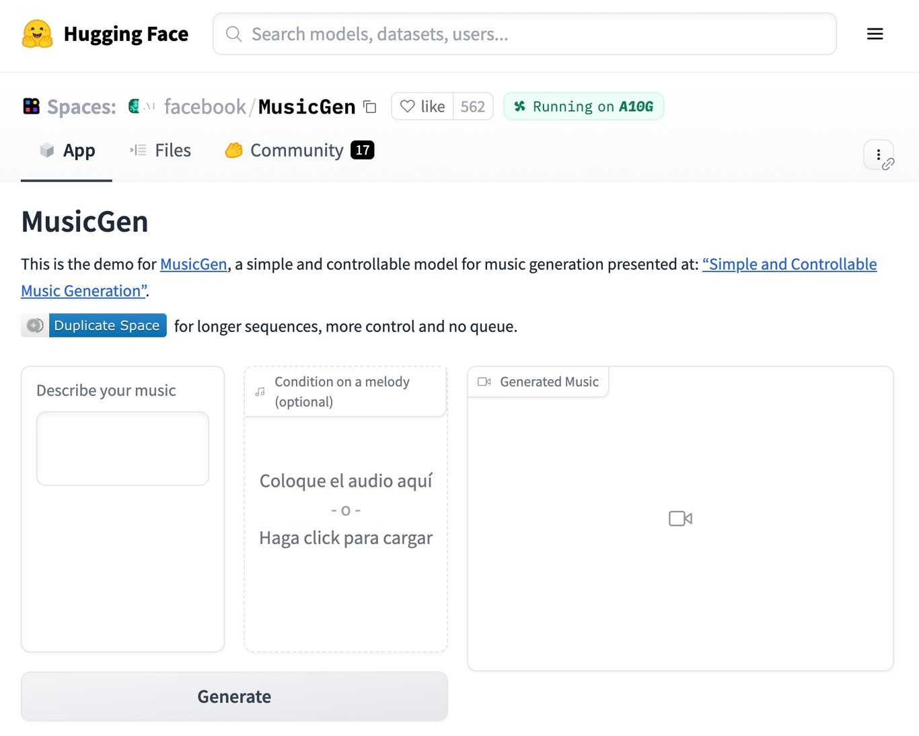Click the audio drop zone to upload
Screen dimensions: 919x736
(x=346, y=509)
